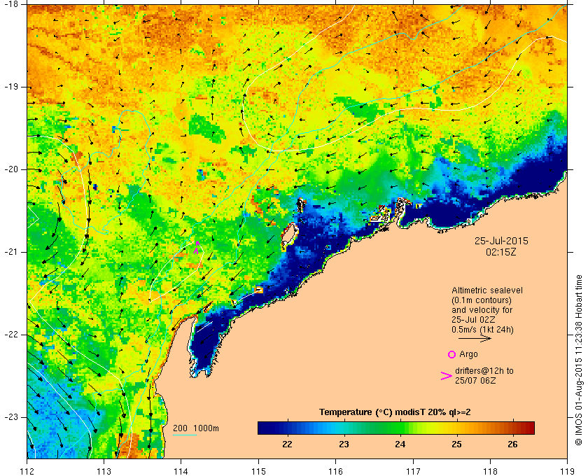Click the '200 1000m' isobath label
The width and height of the screenshot is (588, 476).
[x=196, y=428]
